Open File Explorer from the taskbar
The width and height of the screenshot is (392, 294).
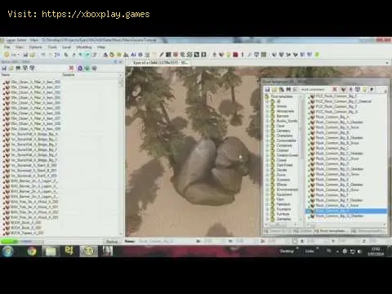point(51,252)
